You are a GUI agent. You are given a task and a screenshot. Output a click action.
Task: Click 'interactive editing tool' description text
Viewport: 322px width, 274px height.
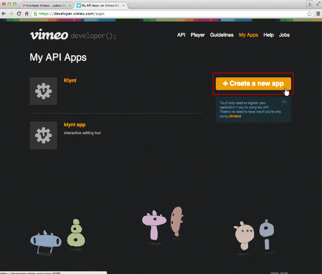(82, 133)
